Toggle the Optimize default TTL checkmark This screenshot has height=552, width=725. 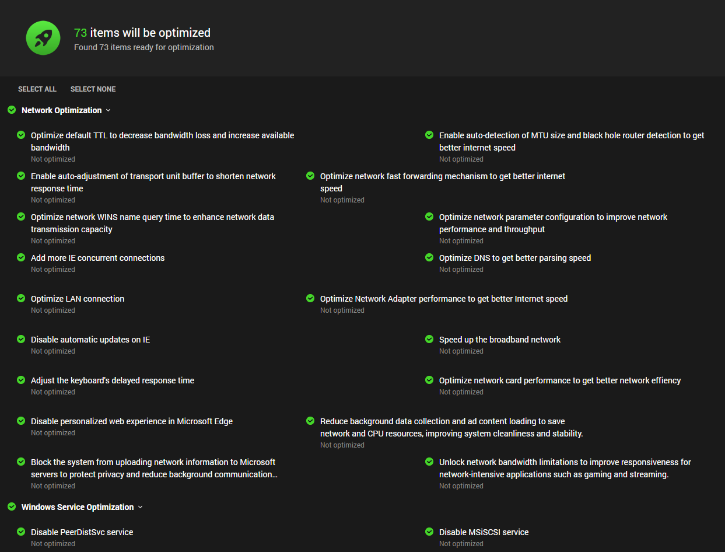[21, 135]
